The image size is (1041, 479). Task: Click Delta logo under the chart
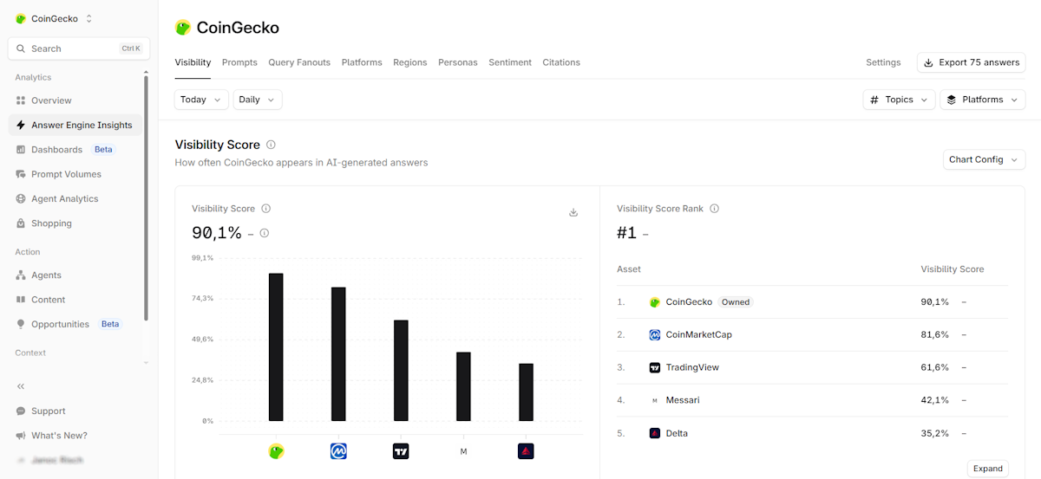pos(526,451)
